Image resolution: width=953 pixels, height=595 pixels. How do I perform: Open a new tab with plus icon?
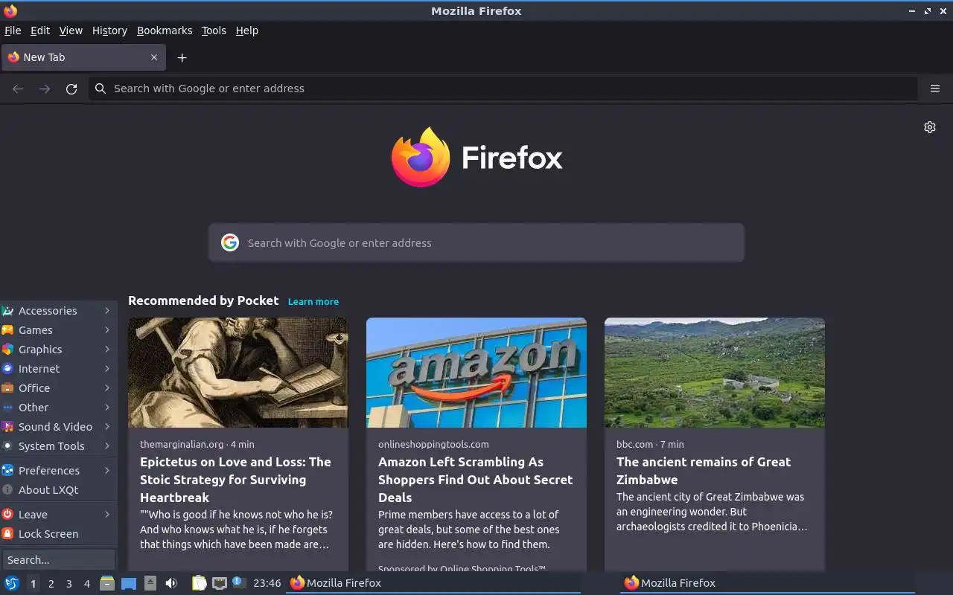(182, 57)
